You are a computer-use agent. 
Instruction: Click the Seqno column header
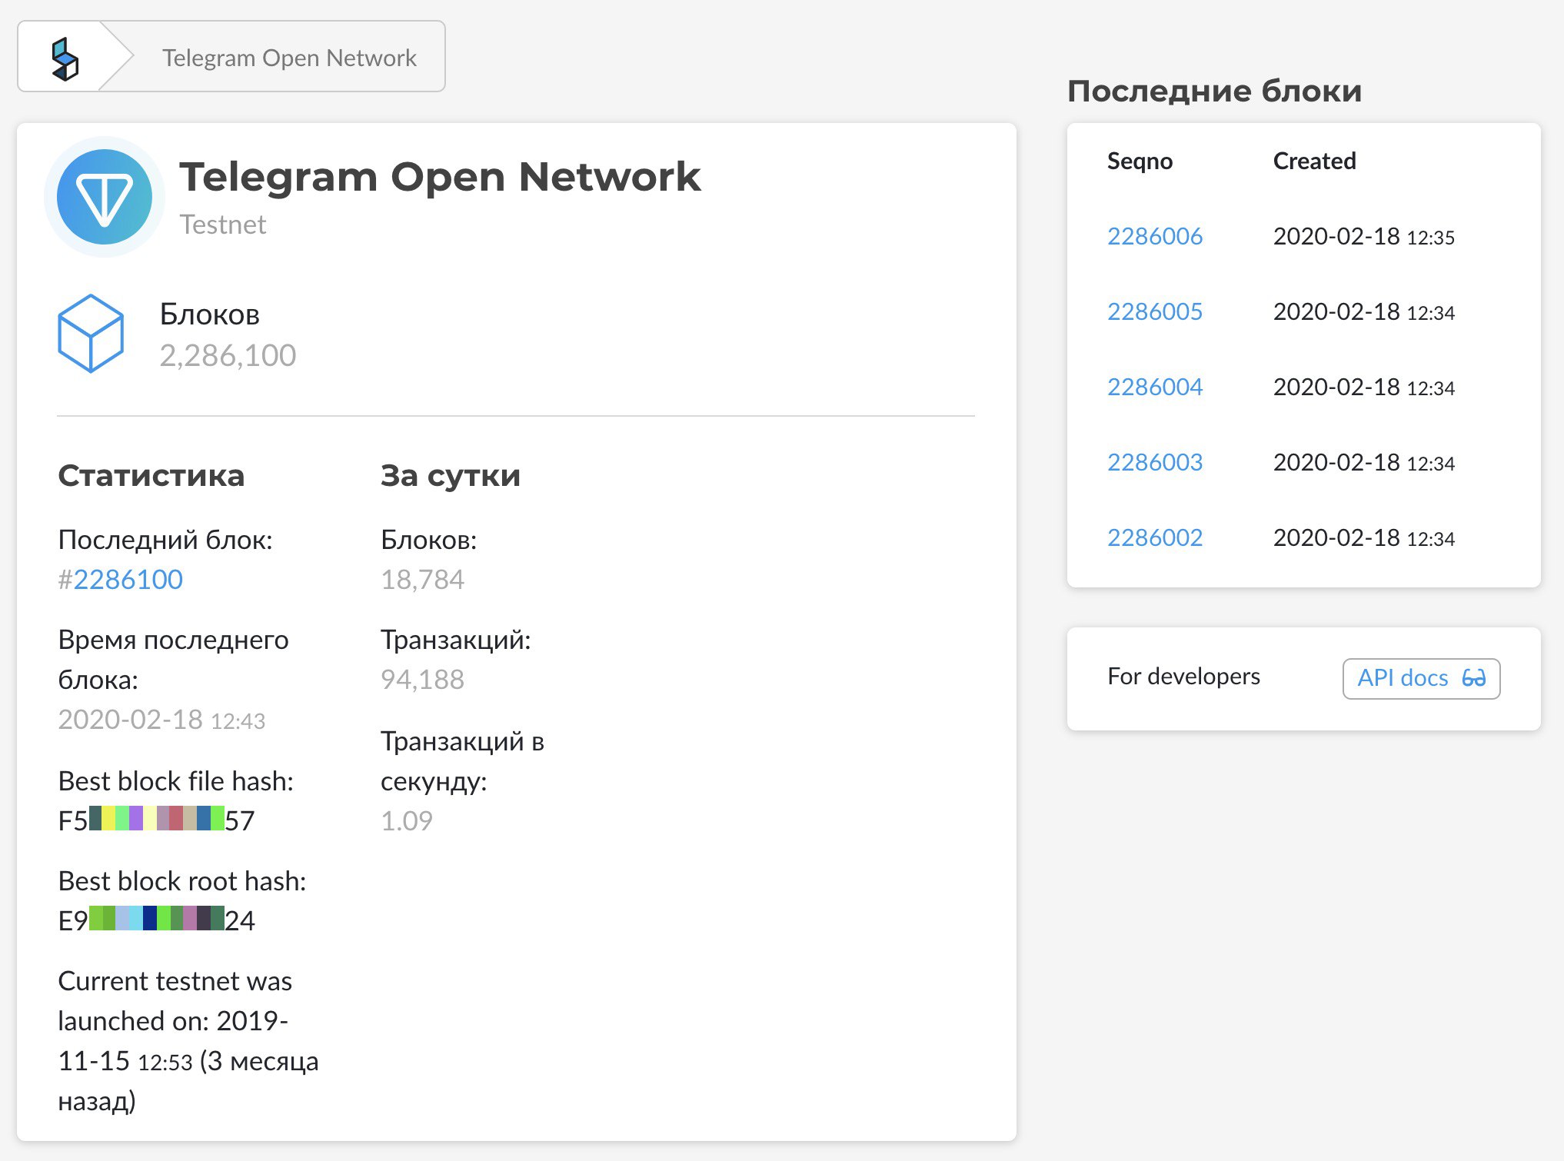click(x=1140, y=161)
